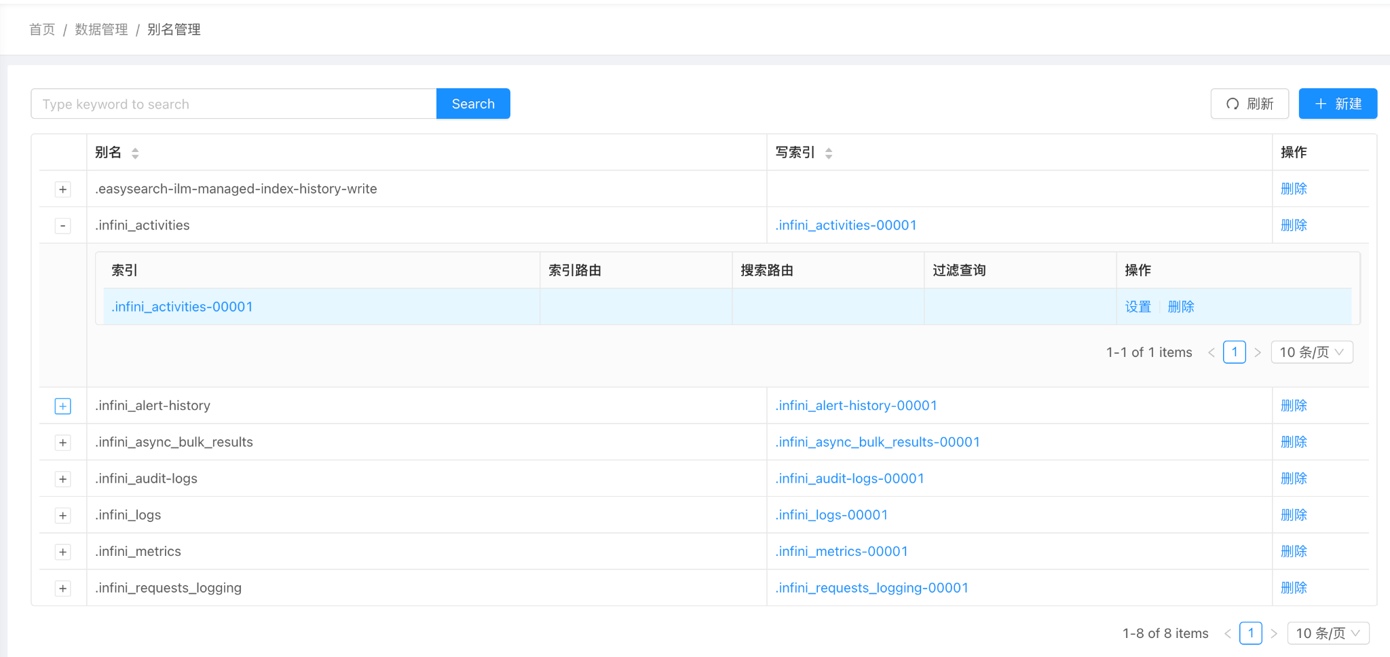Screen dimensions: 1390x657
Task: Click previous page arrow in bottom pagination
Action: pyautogui.click(x=1228, y=633)
